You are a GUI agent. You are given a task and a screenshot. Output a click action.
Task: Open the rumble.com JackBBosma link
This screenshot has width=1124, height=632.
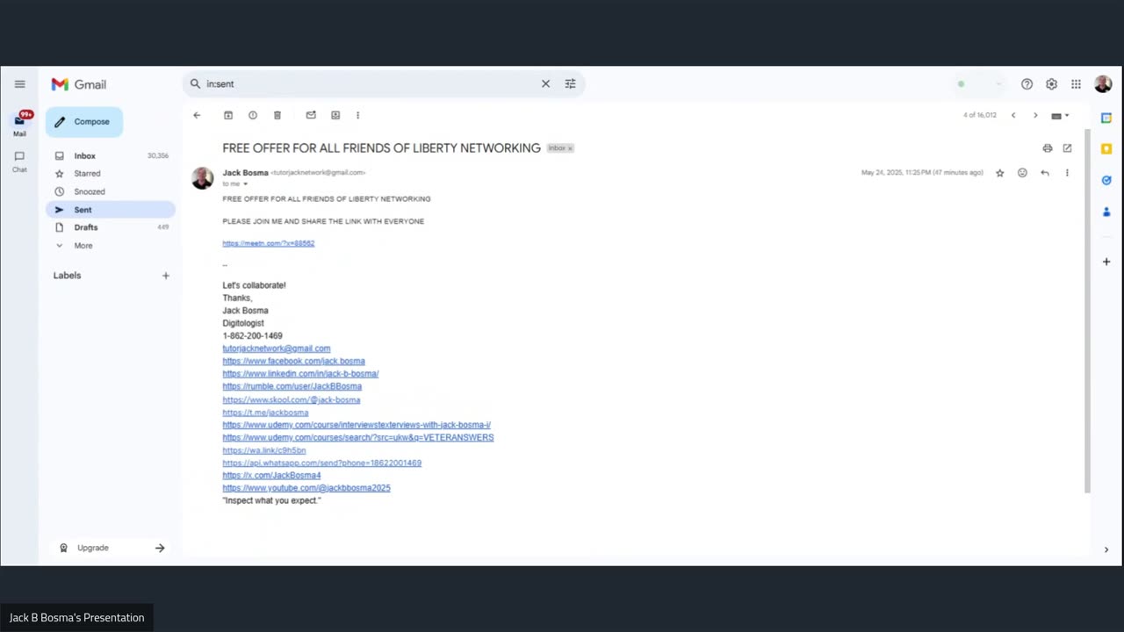point(292,386)
